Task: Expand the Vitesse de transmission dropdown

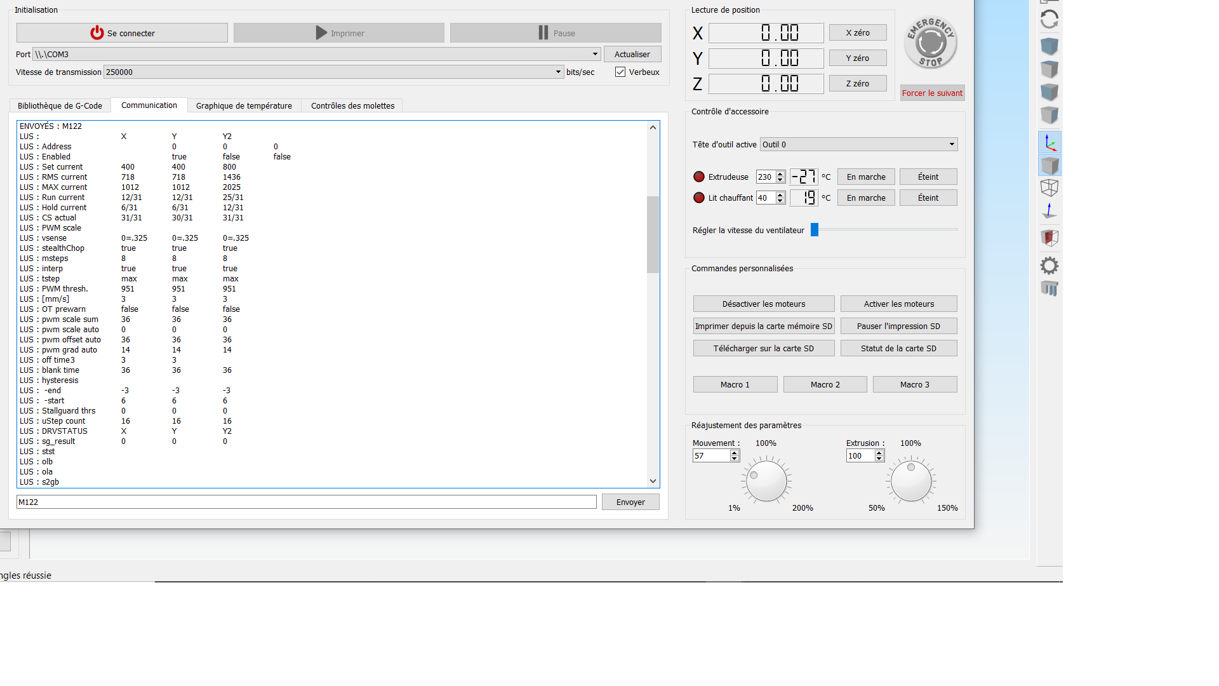Action: (x=558, y=72)
